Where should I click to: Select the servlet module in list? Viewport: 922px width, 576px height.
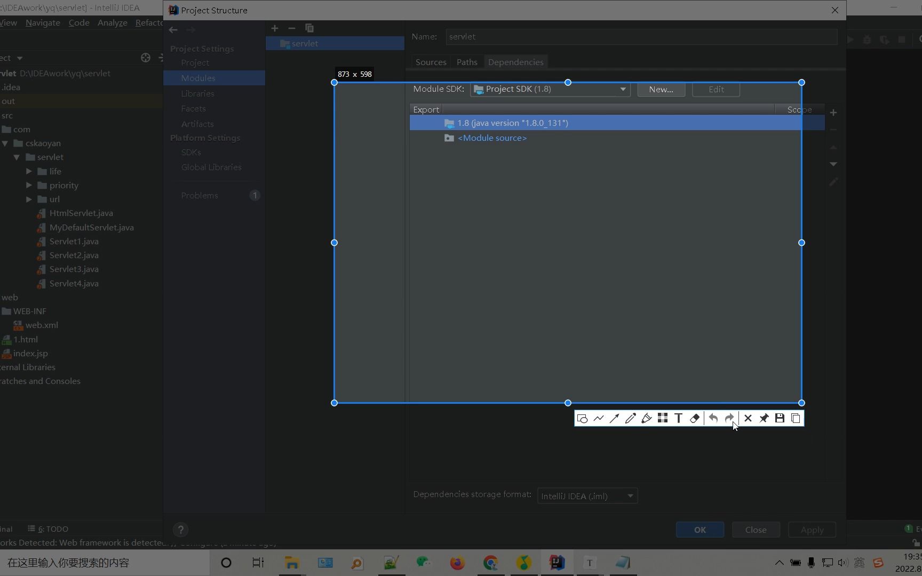[x=335, y=44]
